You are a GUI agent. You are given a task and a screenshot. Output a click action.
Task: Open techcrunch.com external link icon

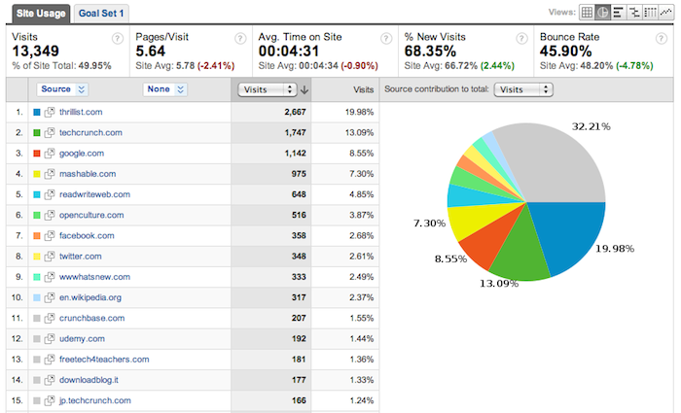click(x=50, y=132)
